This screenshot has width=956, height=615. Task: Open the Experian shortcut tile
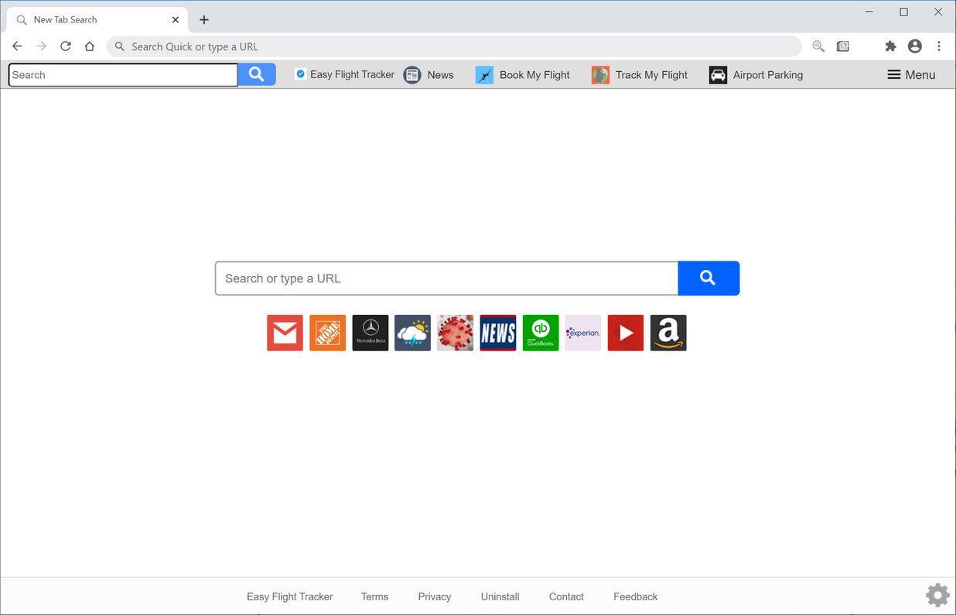(x=582, y=333)
